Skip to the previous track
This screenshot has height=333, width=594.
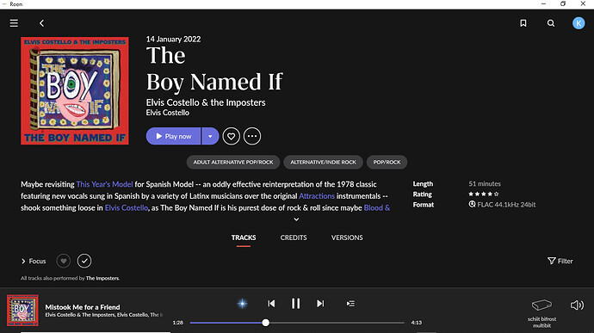[271, 304]
